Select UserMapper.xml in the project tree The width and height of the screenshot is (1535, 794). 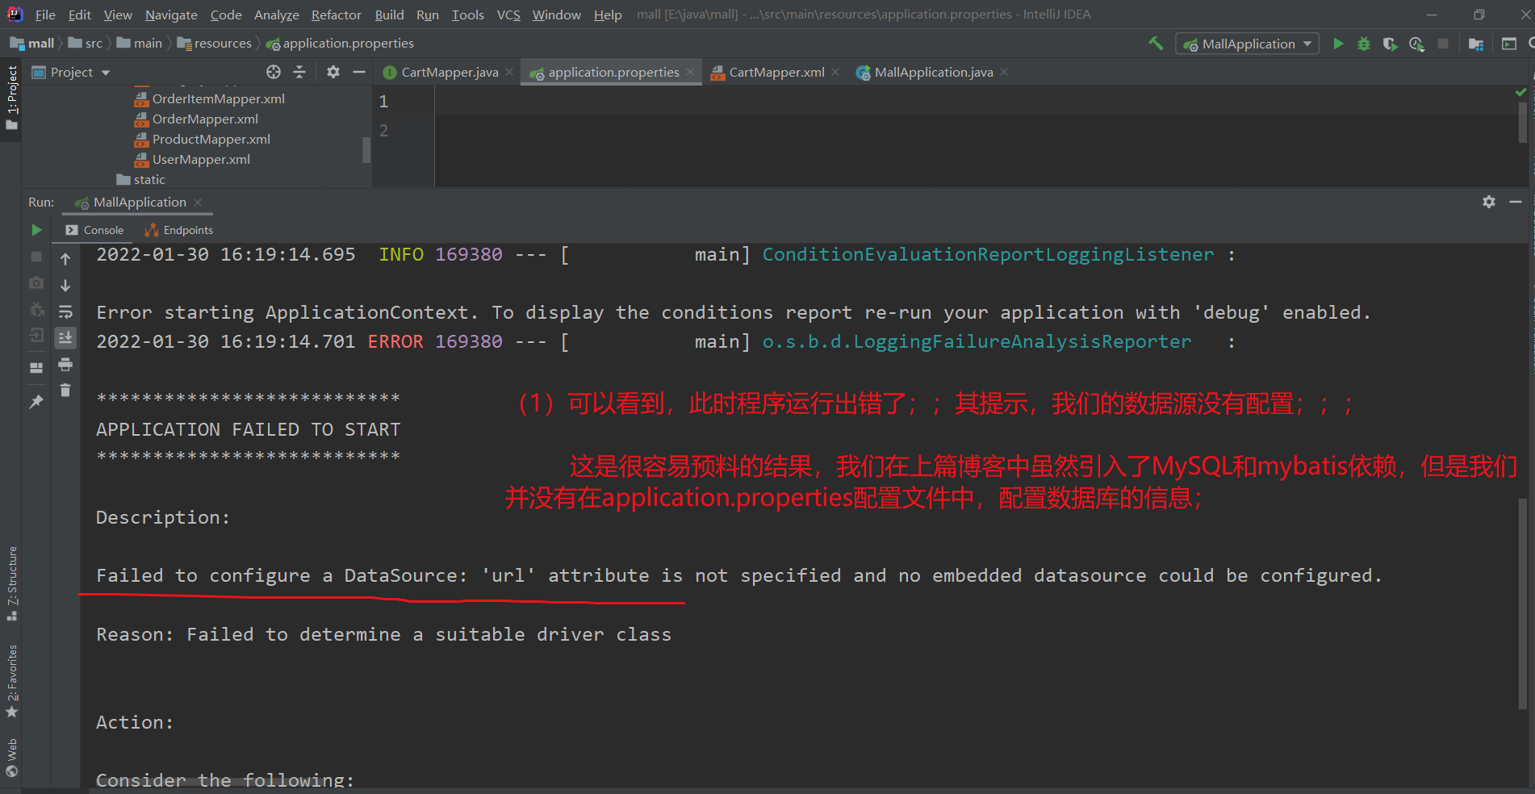pyautogui.click(x=193, y=159)
